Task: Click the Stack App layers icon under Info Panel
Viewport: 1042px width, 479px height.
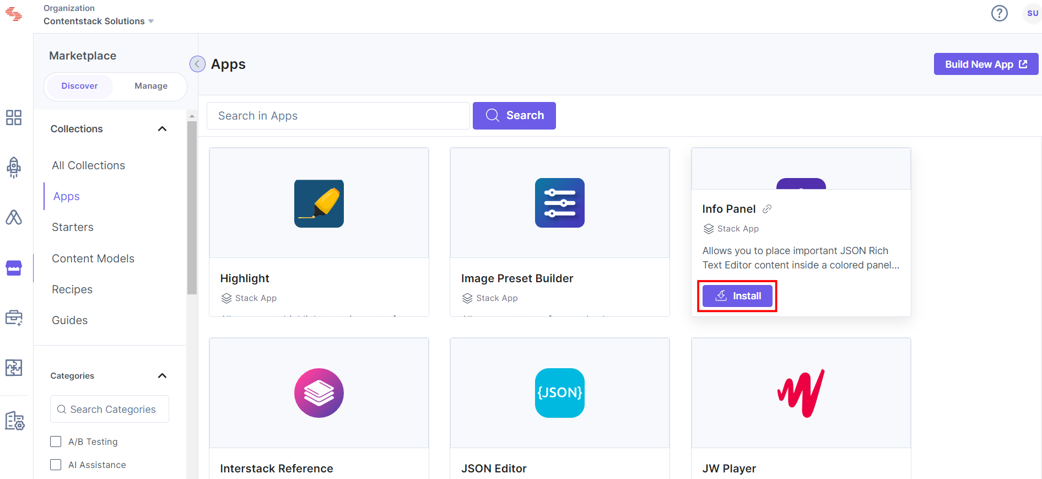Action: (709, 229)
